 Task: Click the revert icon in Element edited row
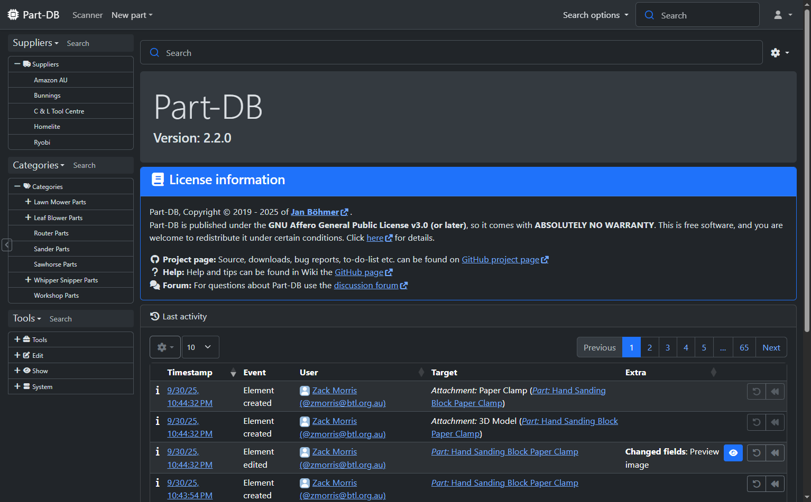coord(775,453)
